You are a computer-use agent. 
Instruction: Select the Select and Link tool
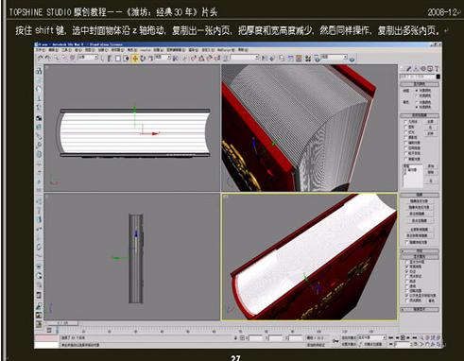(57, 59)
